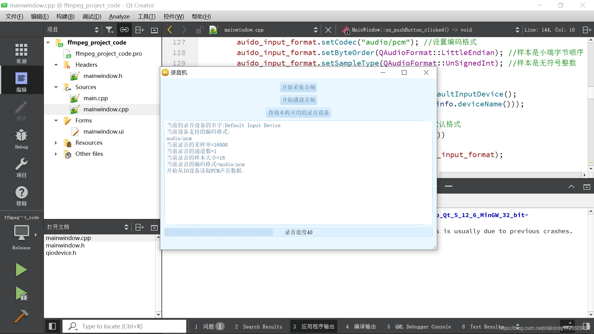Screen dimensions: 594x334
Task: Minimize the application output pane
Action: click(x=587, y=187)
